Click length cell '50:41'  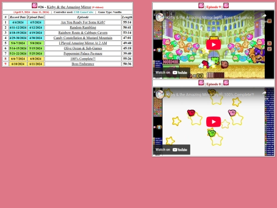coord(127,27)
